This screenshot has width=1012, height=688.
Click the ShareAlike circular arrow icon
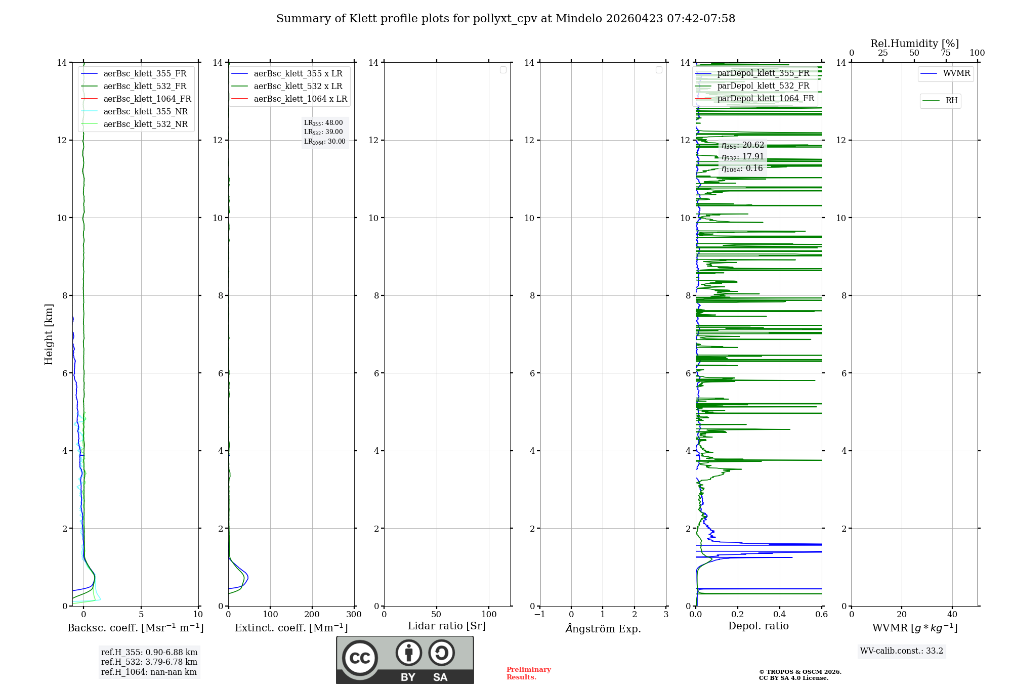[x=441, y=653]
